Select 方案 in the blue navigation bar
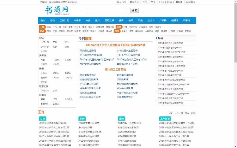This screenshot has height=148, width=237. point(88,21)
